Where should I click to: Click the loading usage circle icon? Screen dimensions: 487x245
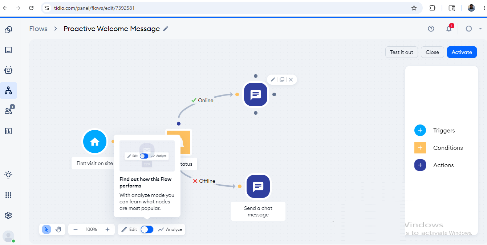pyautogui.click(x=468, y=29)
